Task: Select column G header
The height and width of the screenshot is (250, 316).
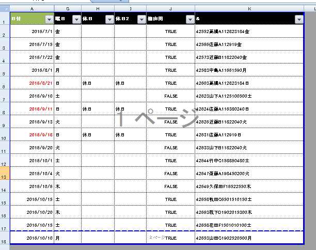Action: click(x=68, y=9)
